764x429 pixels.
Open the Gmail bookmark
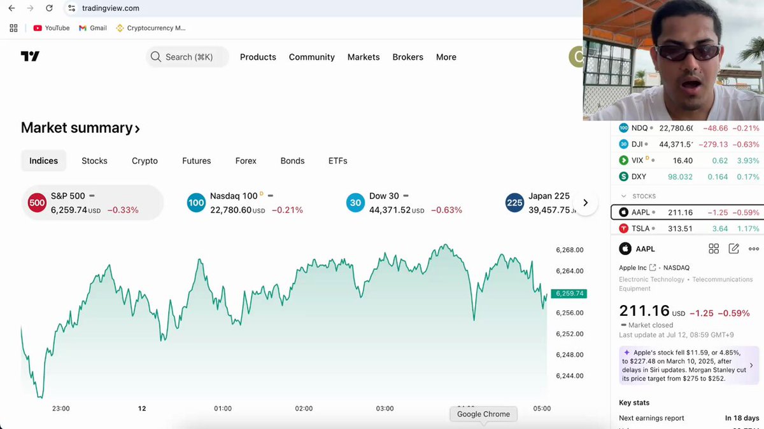click(93, 28)
